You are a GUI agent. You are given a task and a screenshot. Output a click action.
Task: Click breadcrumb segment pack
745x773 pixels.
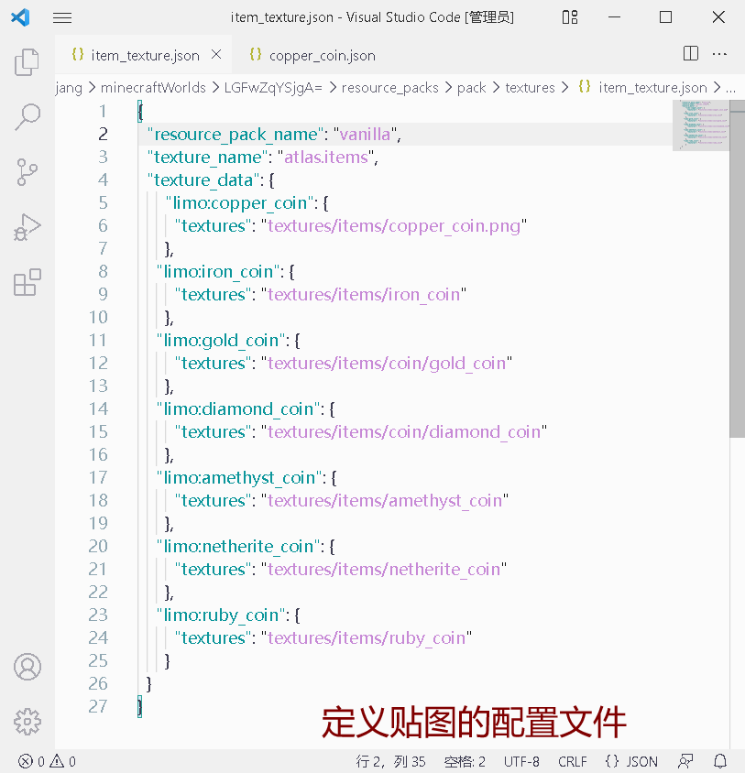pos(471,87)
